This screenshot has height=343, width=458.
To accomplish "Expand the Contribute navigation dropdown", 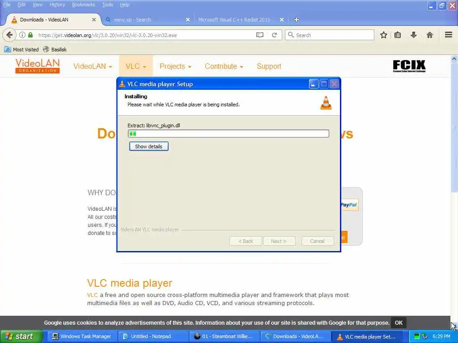I will pyautogui.click(x=224, y=66).
